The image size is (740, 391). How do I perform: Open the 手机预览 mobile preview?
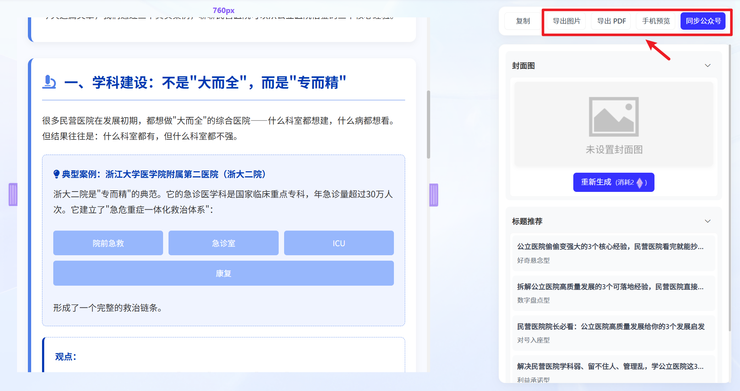tap(656, 21)
